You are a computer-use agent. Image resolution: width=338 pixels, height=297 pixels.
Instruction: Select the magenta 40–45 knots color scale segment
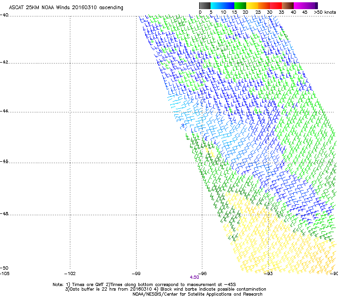(x=300, y=5)
